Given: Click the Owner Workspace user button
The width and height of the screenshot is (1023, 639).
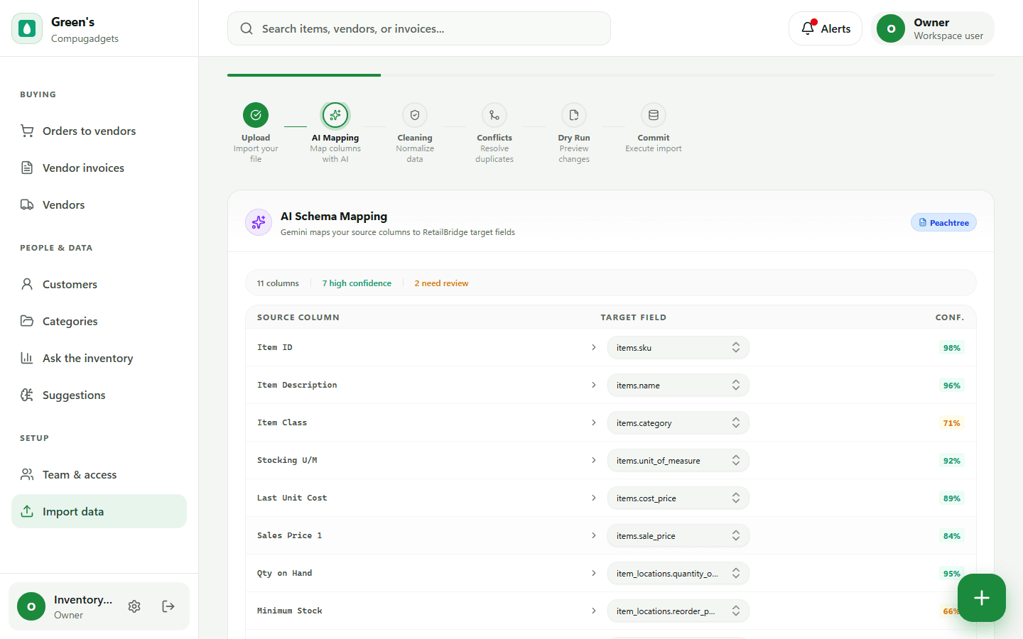Looking at the screenshot, I should [x=933, y=28].
